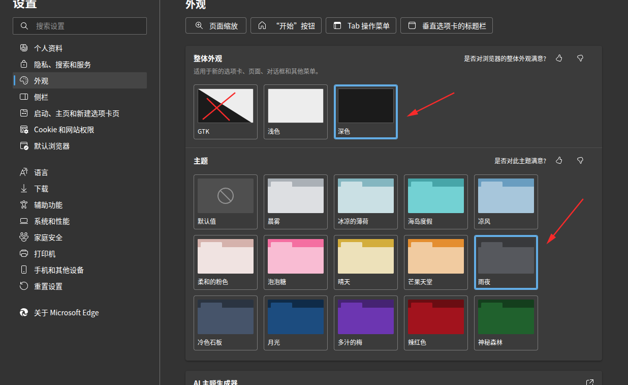Screen dimensions: 628x385
Task: Apply the 辣红色 red theme
Action: 436,323
